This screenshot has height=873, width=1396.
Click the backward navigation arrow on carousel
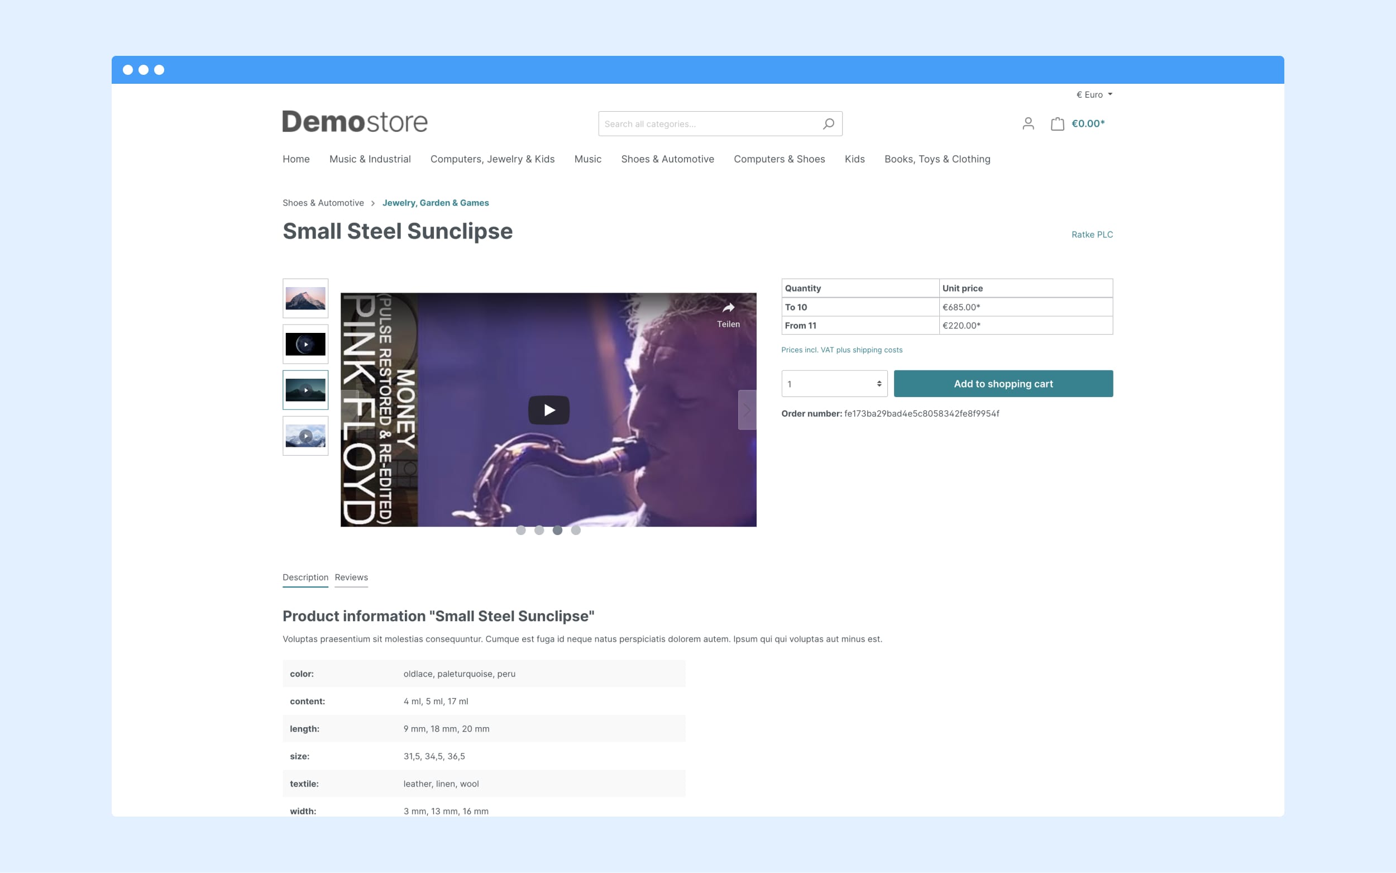(350, 409)
